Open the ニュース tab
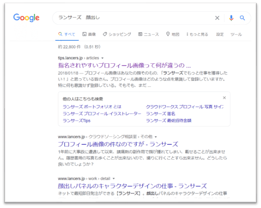261x208 pixels. (x=149, y=34)
